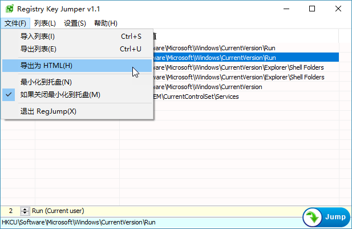Viewport: 352px width, 229px height.
Task: Expand the 设置(S) menu
Action: click(x=75, y=23)
